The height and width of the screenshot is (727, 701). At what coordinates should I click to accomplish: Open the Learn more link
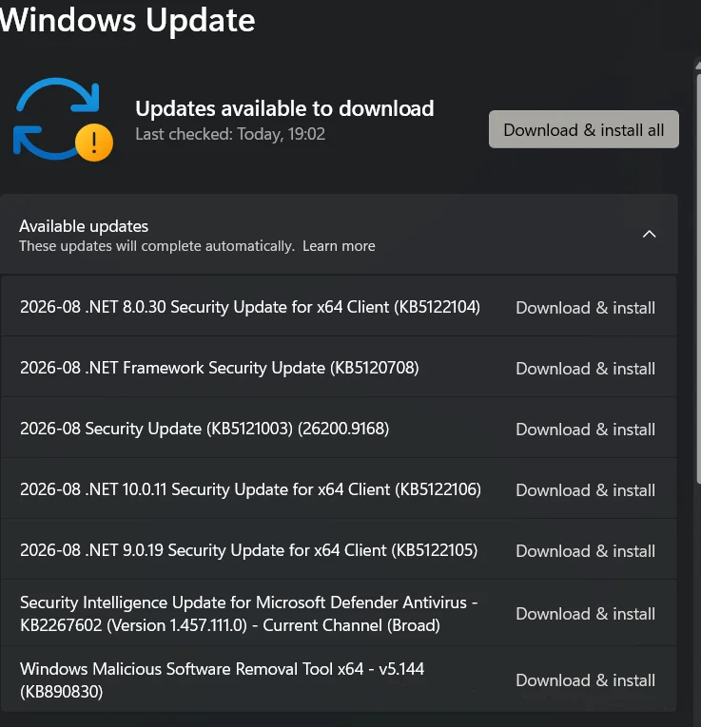pos(339,246)
